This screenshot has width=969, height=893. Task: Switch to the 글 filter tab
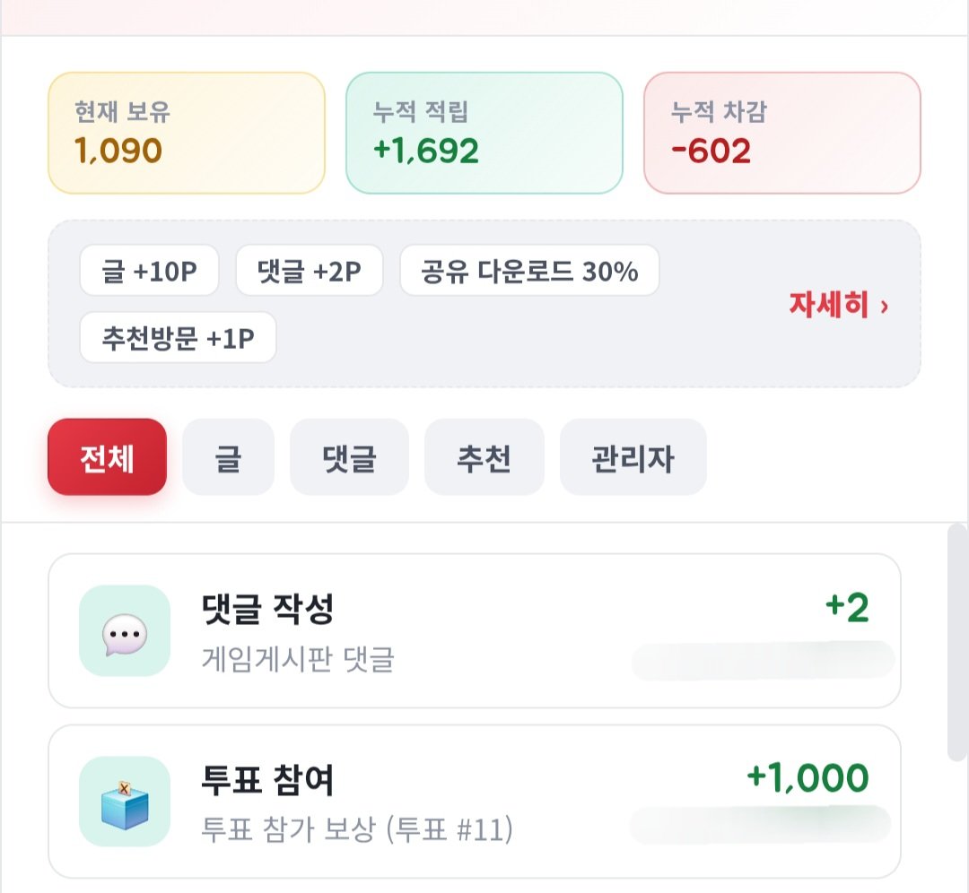pyautogui.click(x=228, y=457)
